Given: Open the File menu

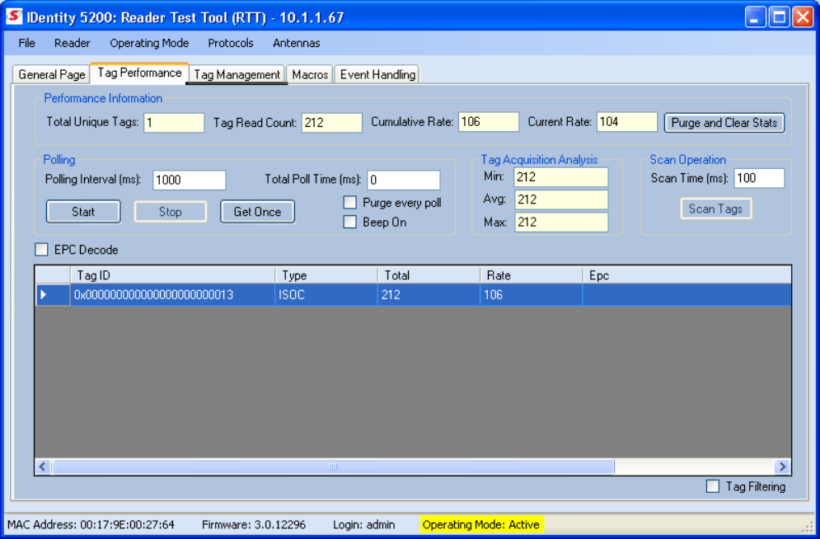Looking at the screenshot, I should 26,44.
